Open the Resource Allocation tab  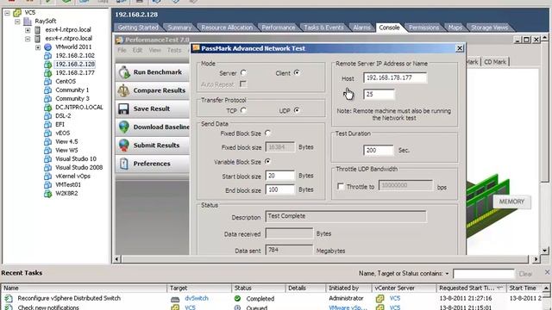point(227,28)
